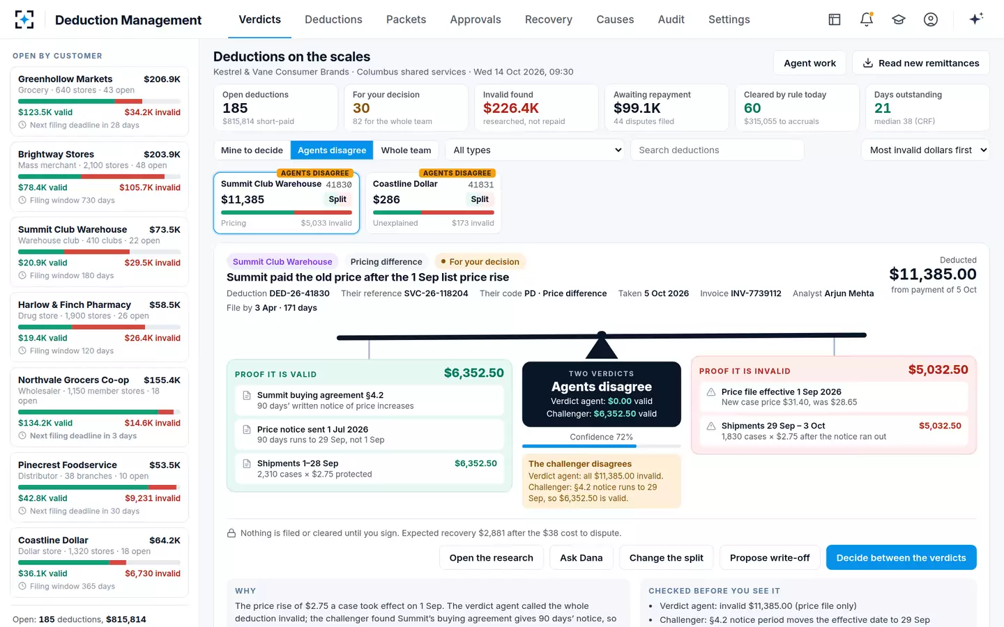Viewport: 1004px width, 627px height.
Task: Open the Summit buying agreement document icon
Action: pos(247,396)
